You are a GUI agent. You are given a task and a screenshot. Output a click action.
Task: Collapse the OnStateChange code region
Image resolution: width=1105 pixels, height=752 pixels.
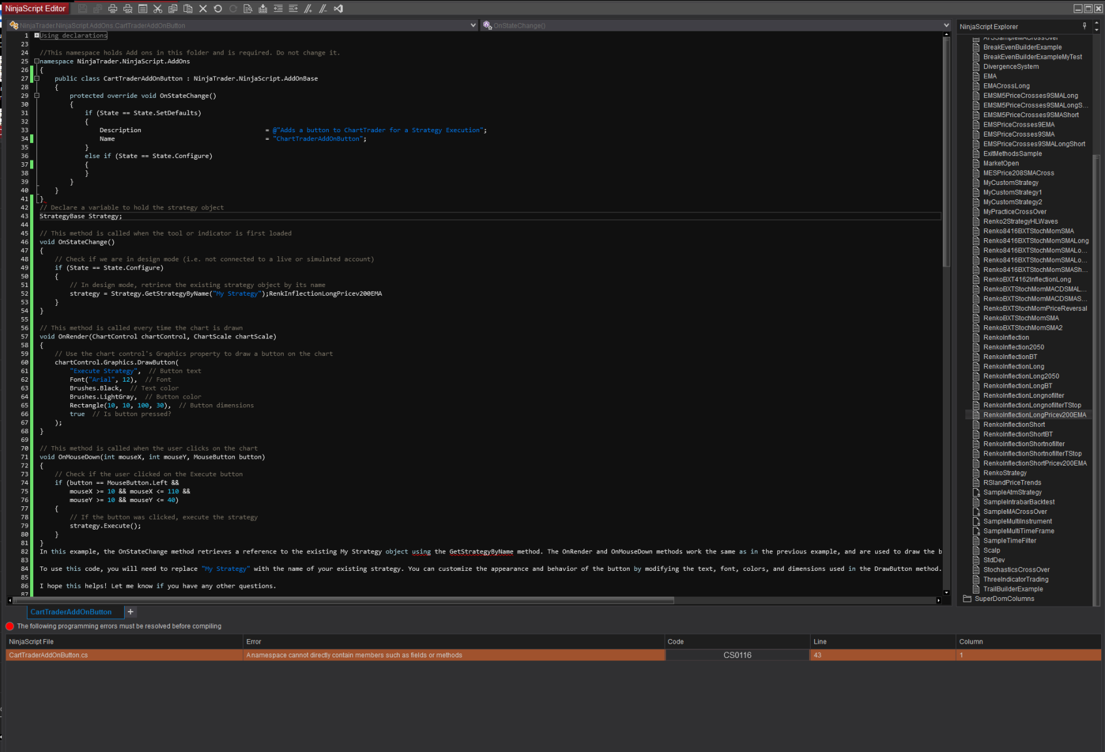[x=37, y=95]
